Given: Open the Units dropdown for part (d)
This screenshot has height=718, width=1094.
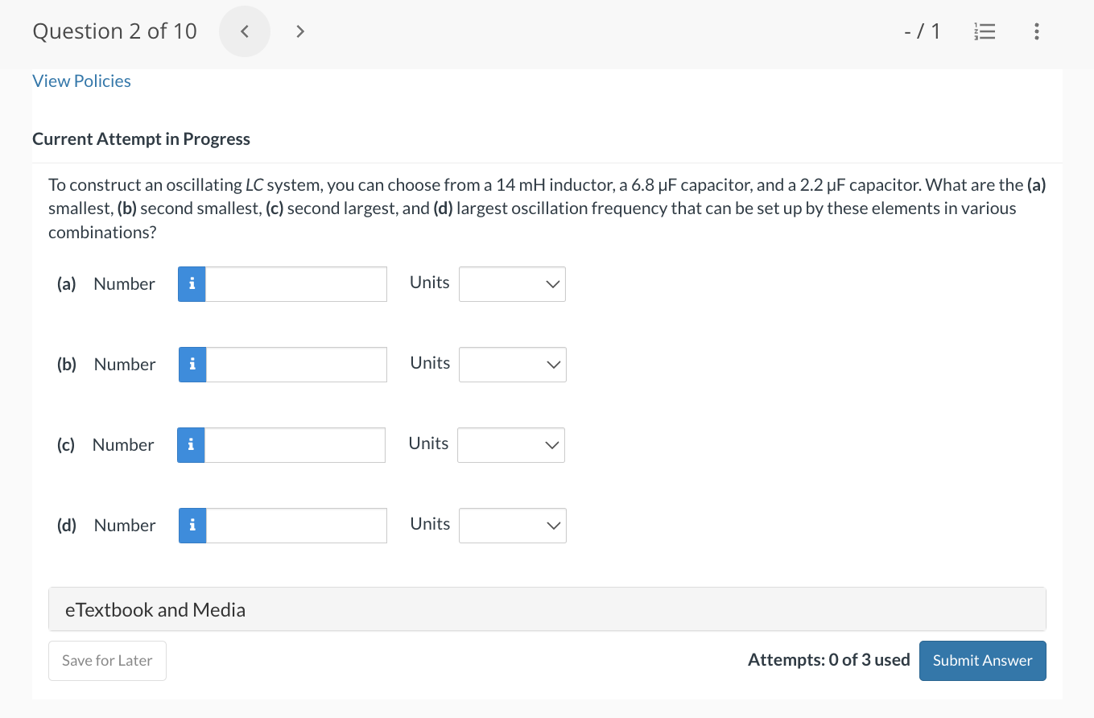Looking at the screenshot, I should tap(513, 526).
